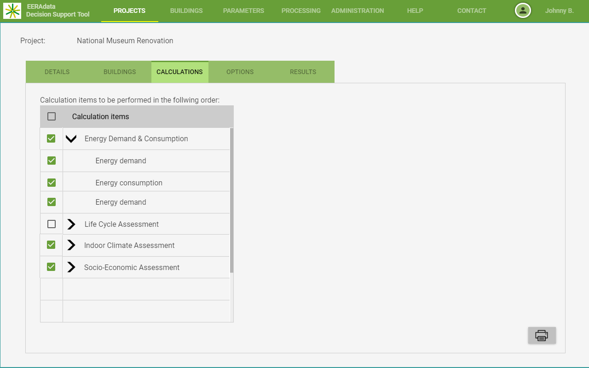
Task: Expand Socio-Economic Assessment group
Action: pos(71,268)
